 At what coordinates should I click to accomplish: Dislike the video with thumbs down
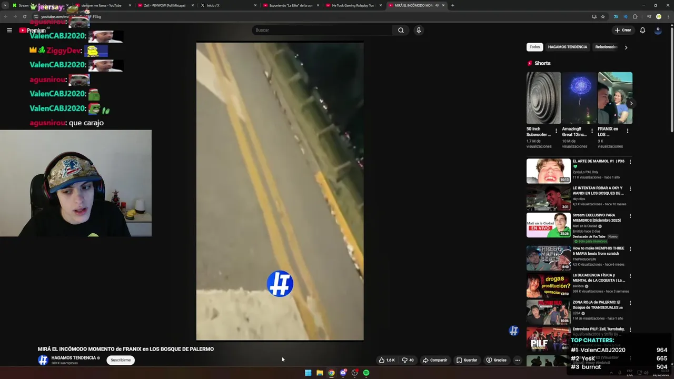click(408, 360)
